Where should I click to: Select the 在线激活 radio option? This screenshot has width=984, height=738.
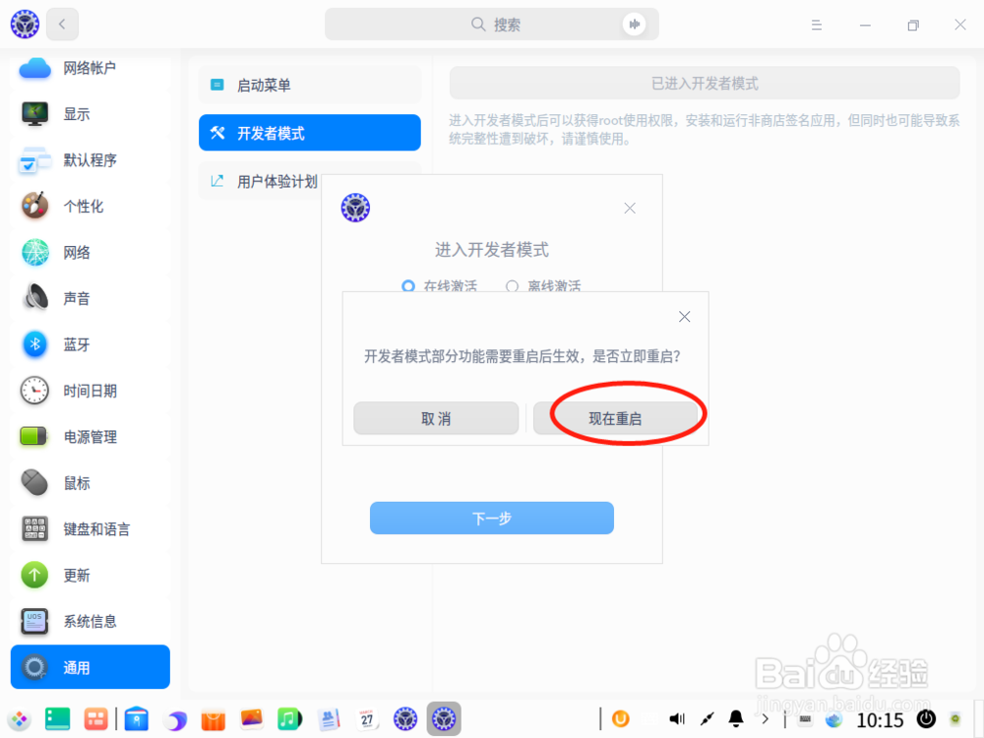(408, 286)
